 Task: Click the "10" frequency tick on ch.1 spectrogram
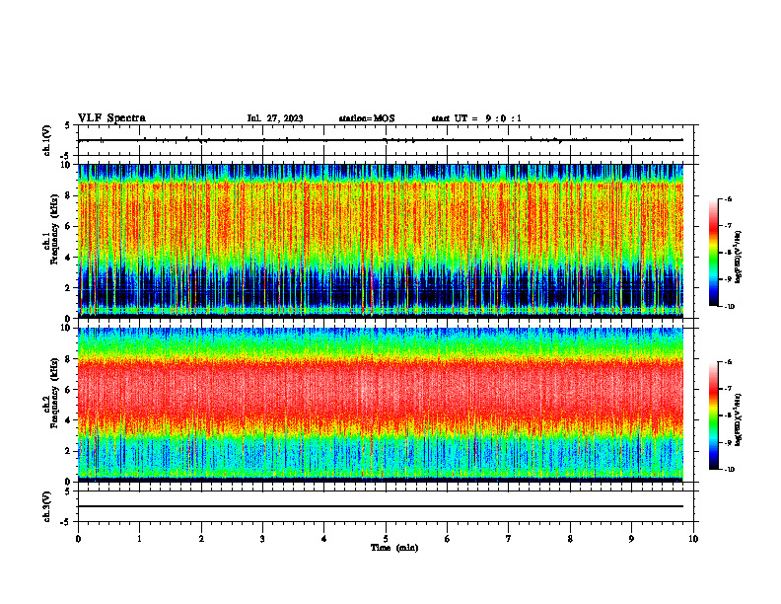pyautogui.click(x=67, y=165)
